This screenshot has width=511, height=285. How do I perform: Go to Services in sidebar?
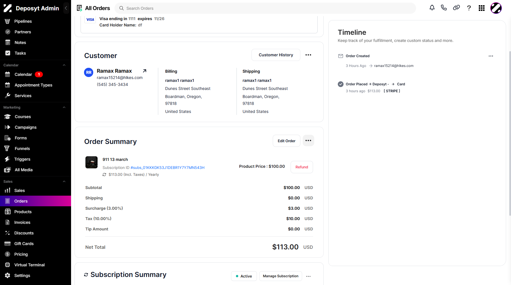coord(35,96)
